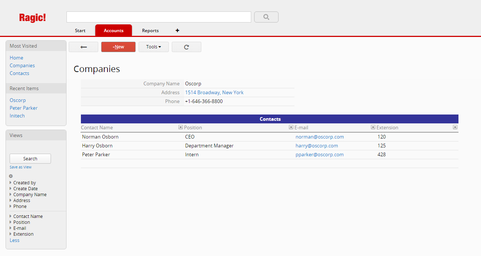Collapse filters with the Less link
This screenshot has height=256, width=481.
coord(14,240)
